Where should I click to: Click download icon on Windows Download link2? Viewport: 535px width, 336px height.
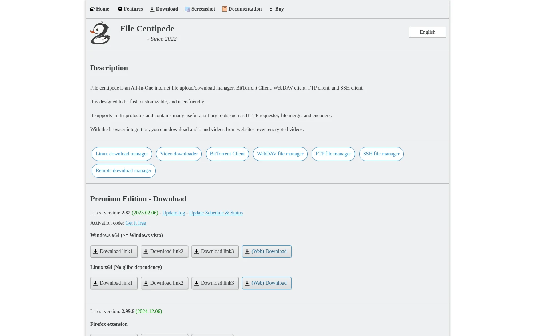tap(146, 252)
